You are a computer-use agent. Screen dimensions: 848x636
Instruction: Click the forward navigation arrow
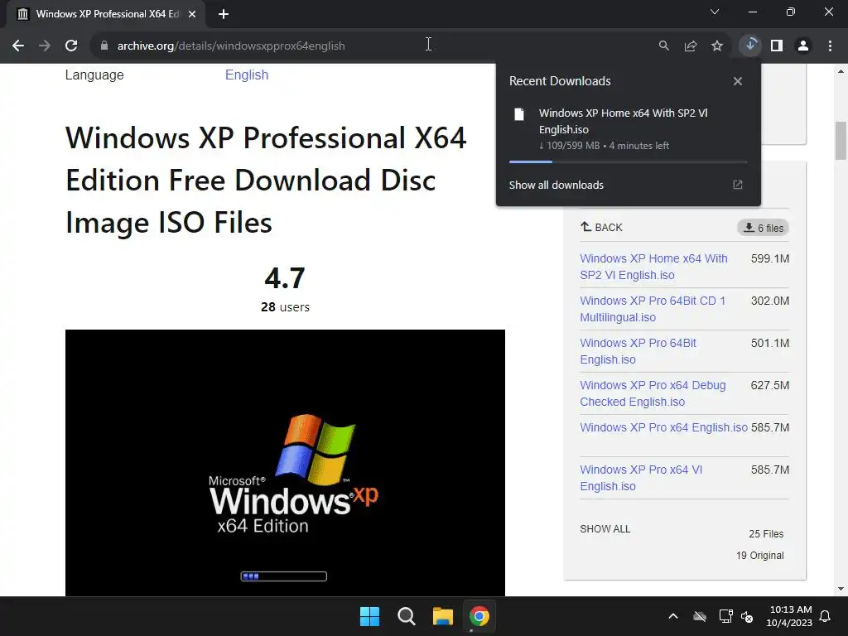[x=45, y=46]
